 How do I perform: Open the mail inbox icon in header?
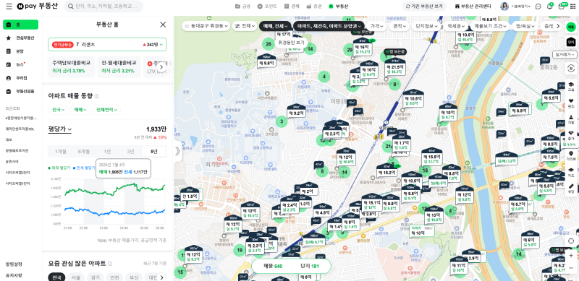coord(562,7)
